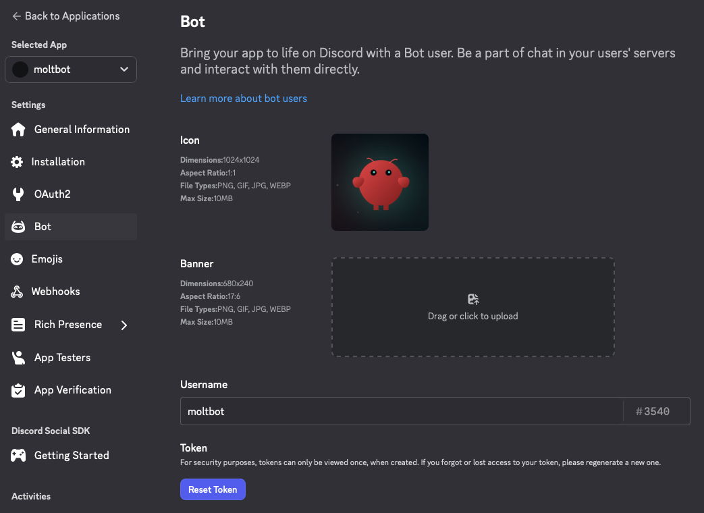The image size is (704, 513).
Task: Click the Aspect Ratio:17:6 text
Action: point(211,296)
